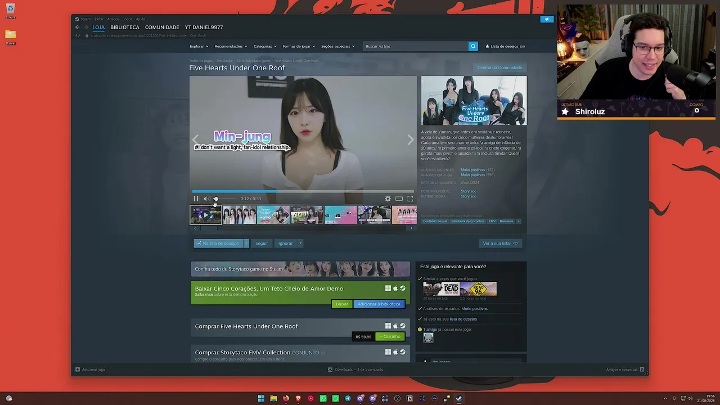This screenshot has width=720, height=405.
Task: Open the game header capsule image
Action: (x=474, y=101)
